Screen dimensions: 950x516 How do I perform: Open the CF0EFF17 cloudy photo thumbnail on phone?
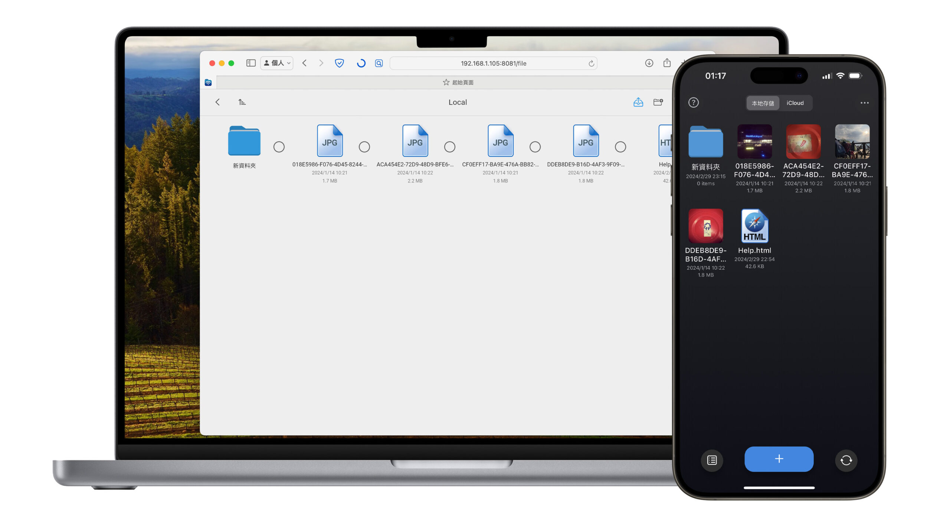click(x=852, y=141)
